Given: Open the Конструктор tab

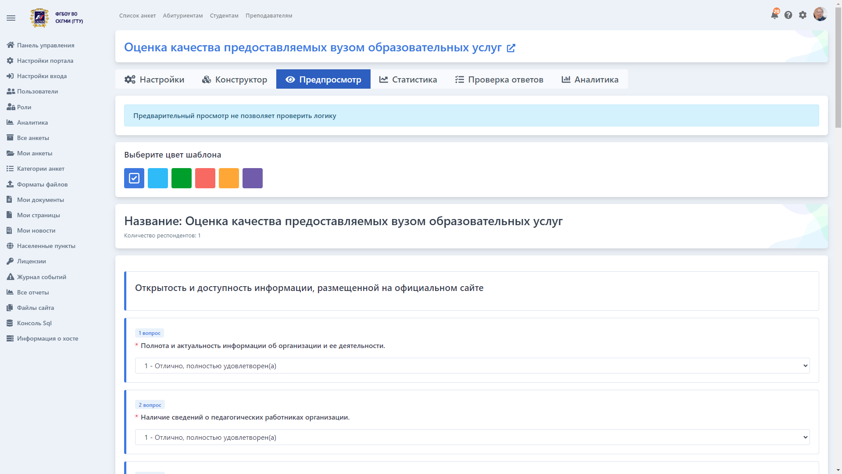Looking at the screenshot, I should pyautogui.click(x=234, y=79).
